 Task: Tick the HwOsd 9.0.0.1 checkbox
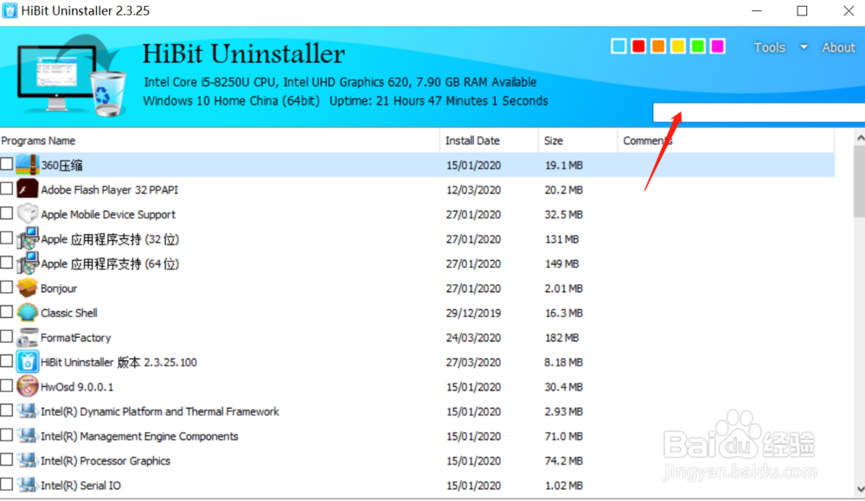[7, 386]
